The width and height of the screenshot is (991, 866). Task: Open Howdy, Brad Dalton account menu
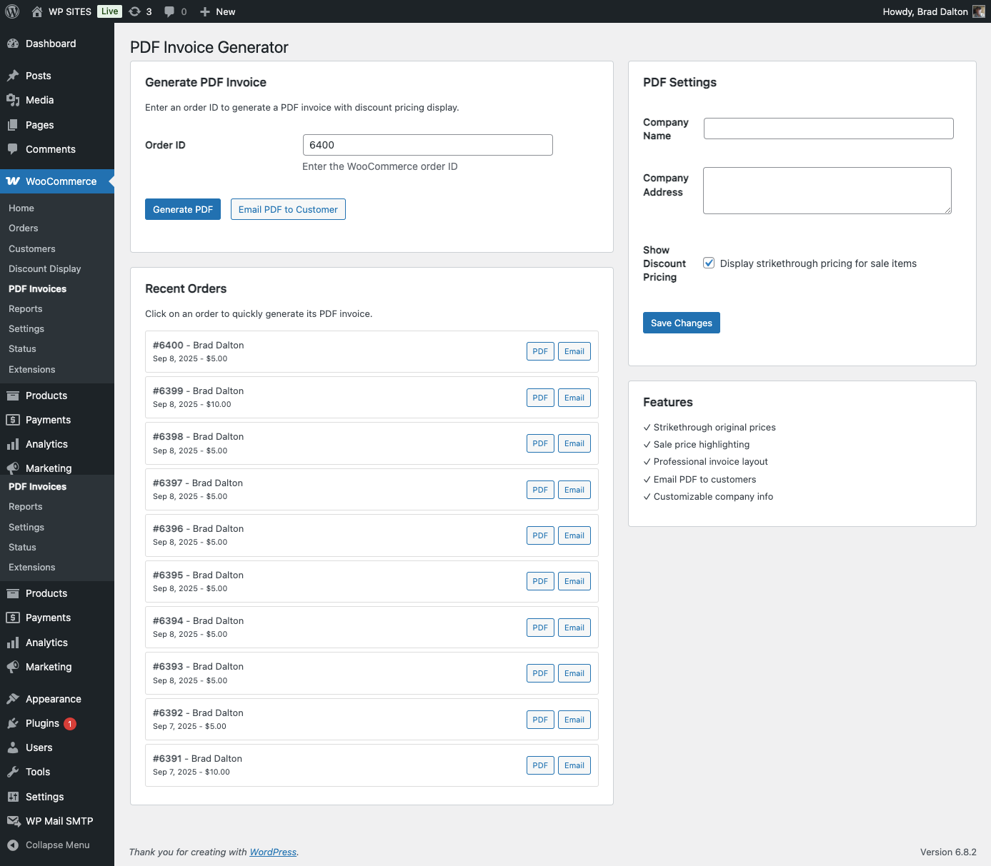925,11
